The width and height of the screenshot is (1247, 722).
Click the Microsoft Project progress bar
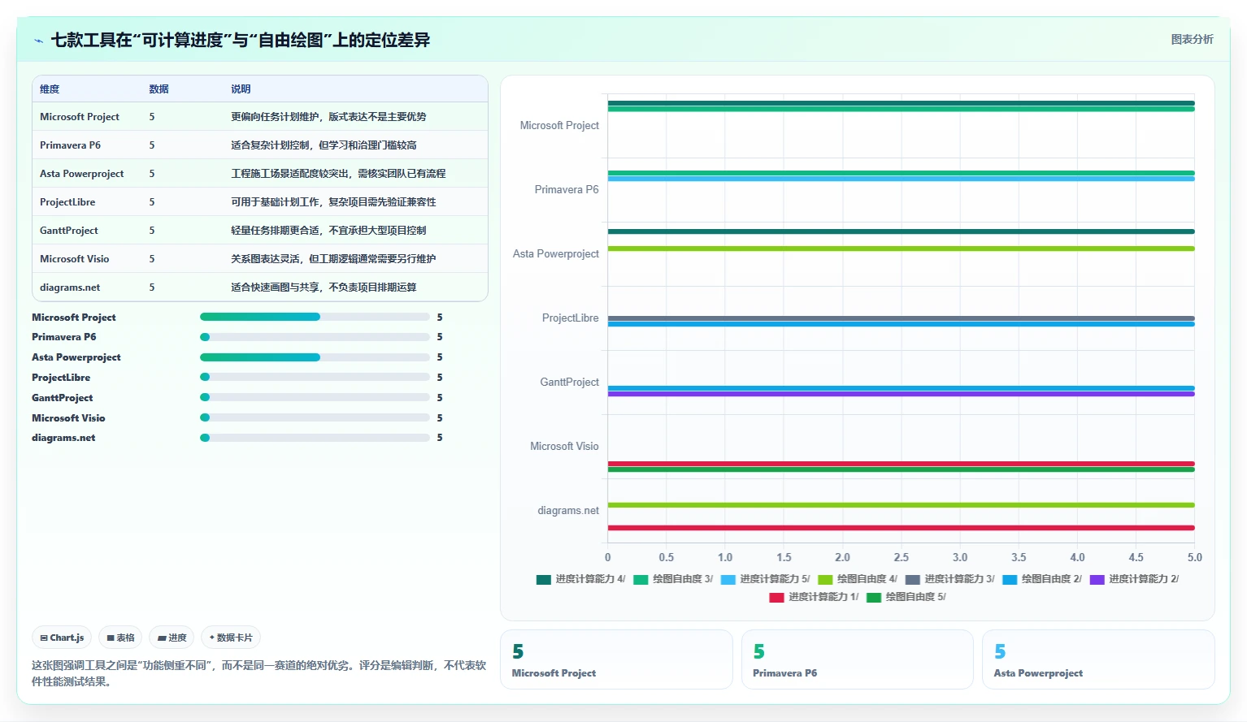point(315,317)
